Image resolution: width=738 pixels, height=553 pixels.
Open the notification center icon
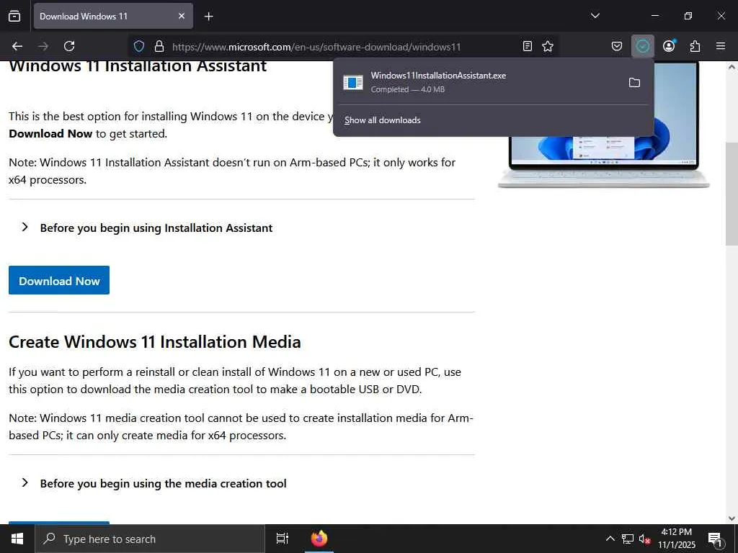716,539
